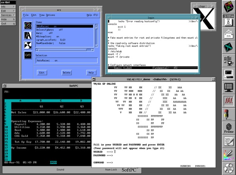Click the Q1 Net Sales cell $21,000.00
This screenshot has width=236, height=175.
click(41, 112)
